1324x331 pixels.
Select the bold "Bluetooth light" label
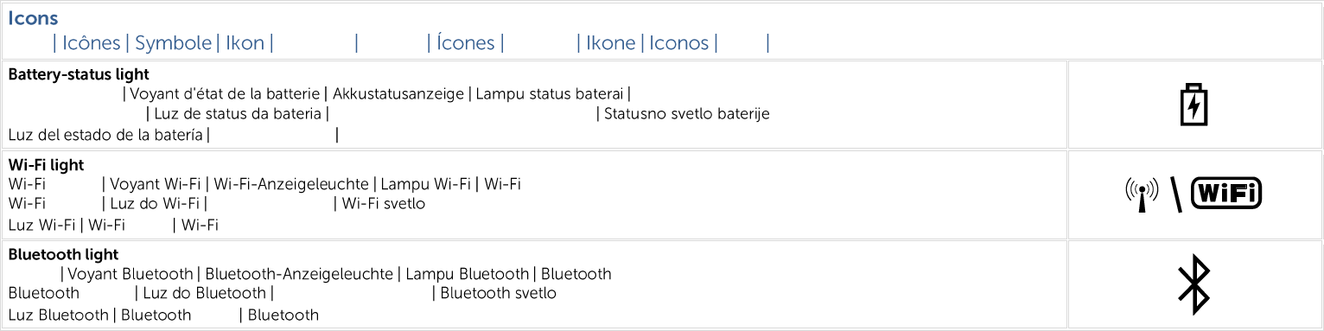click(x=63, y=255)
